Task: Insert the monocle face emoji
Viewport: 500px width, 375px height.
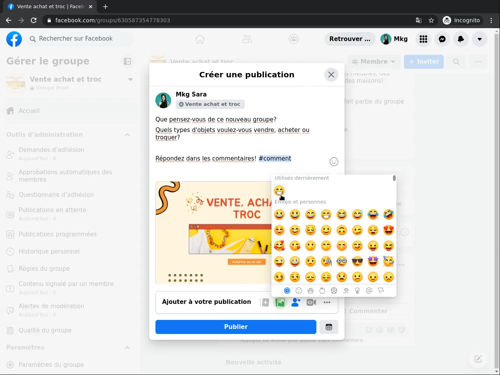Action: [326, 261]
